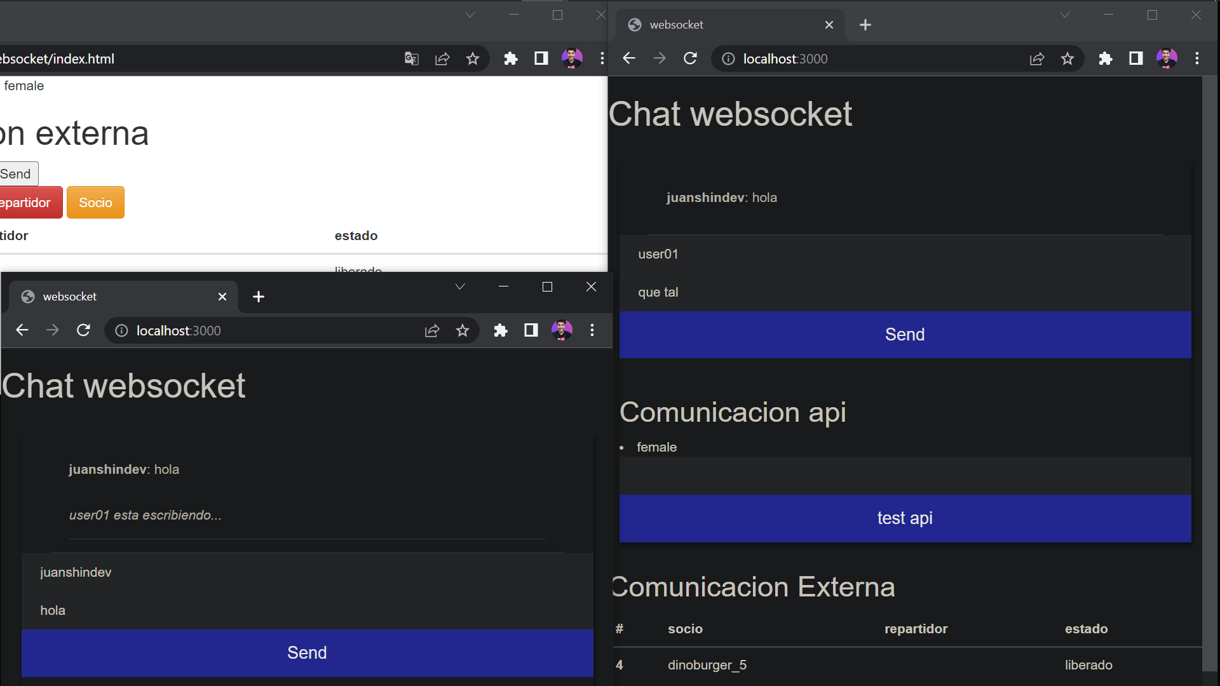Viewport: 1220px width, 686px height.
Task: Bookmark the page with the star in the bottom-left window
Action: coord(463,330)
